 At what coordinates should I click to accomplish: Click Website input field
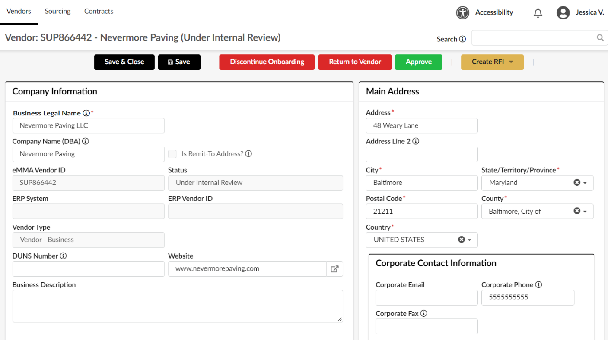pyautogui.click(x=247, y=269)
